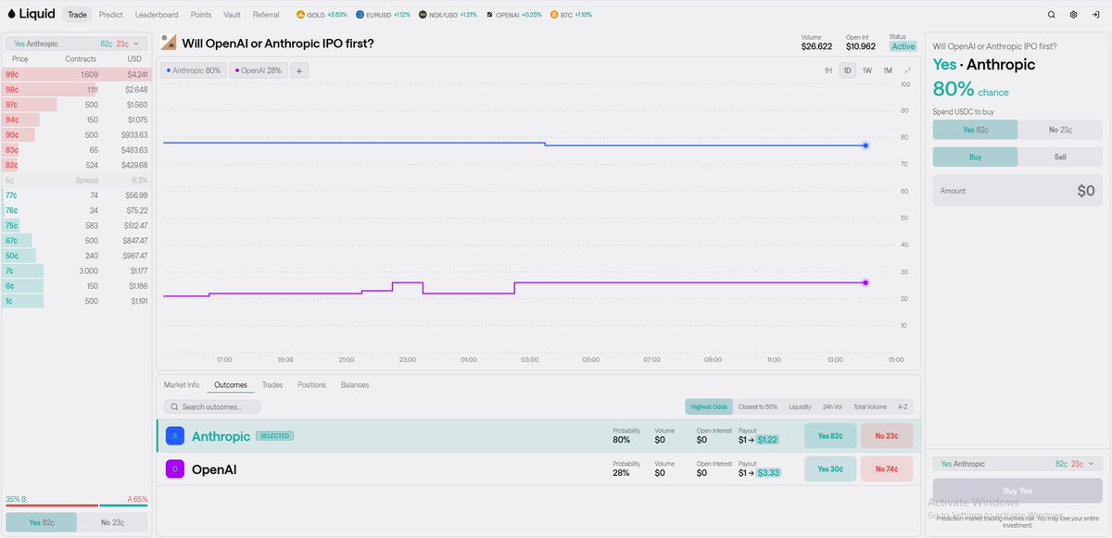Switch to Positions tab
Viewport: 1112px width, 538px height.
[x=311, y=384]
